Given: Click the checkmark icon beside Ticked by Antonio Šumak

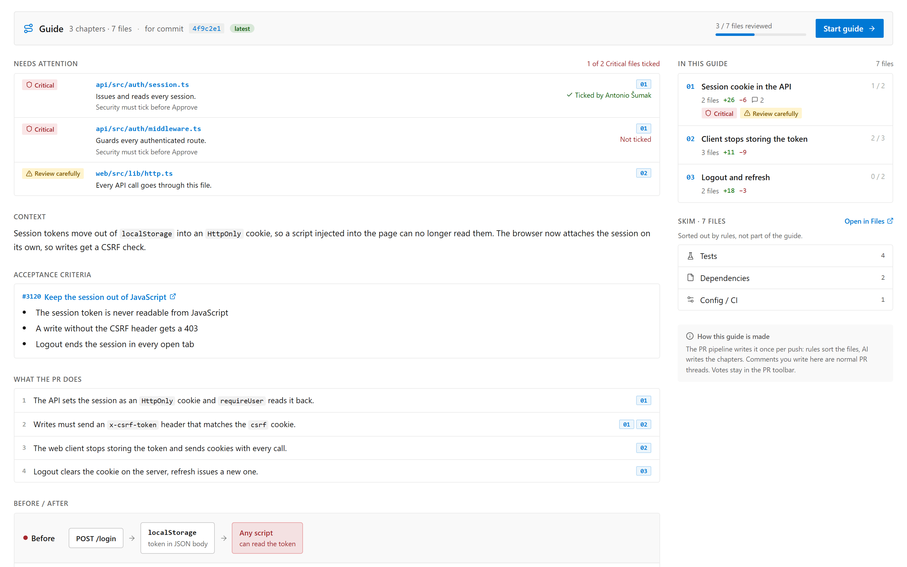Looking at the screenshot, I should [569, 95].
